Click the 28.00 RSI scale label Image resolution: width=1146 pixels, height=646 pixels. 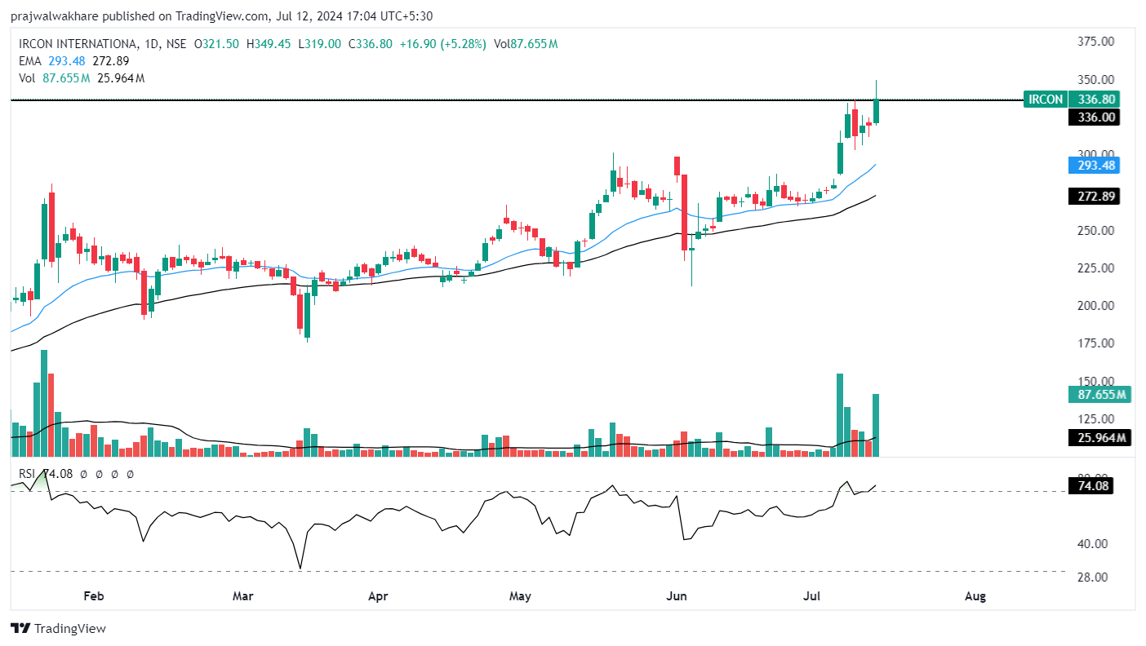click(x=1093, y=577)
